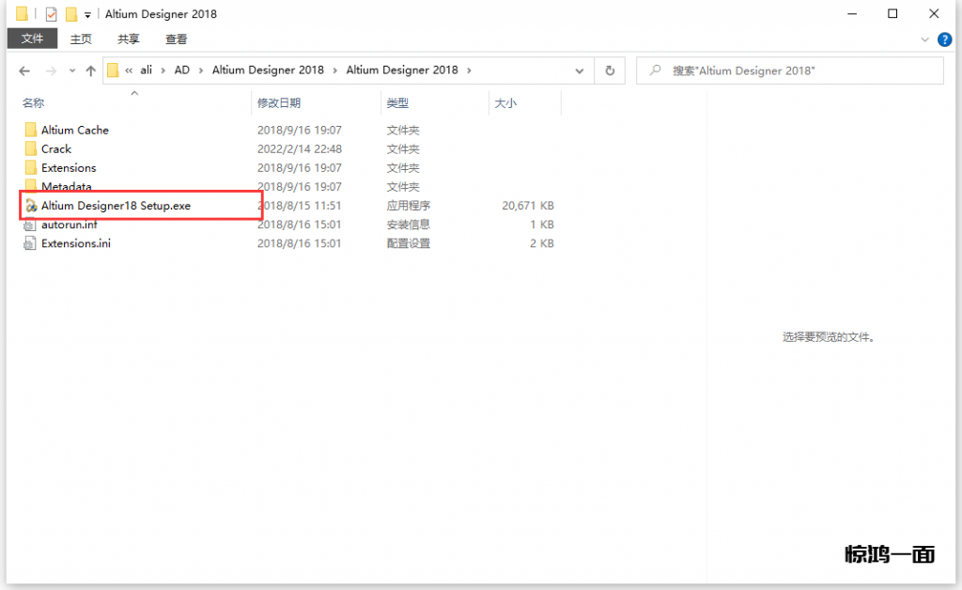This screenshot has width=962, height=590.
Task: Select the autorun.inf file icon
Action: (x=31, y=225)
